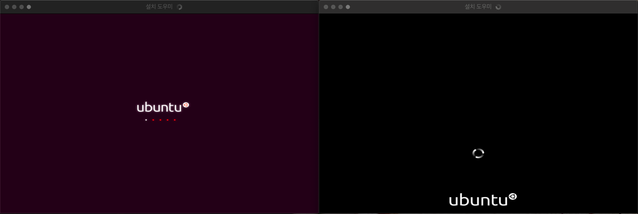This screenshot has height=214, width=638.
Task: Click the boot progress dots under the left ubuntu logo
Action: 160,120
